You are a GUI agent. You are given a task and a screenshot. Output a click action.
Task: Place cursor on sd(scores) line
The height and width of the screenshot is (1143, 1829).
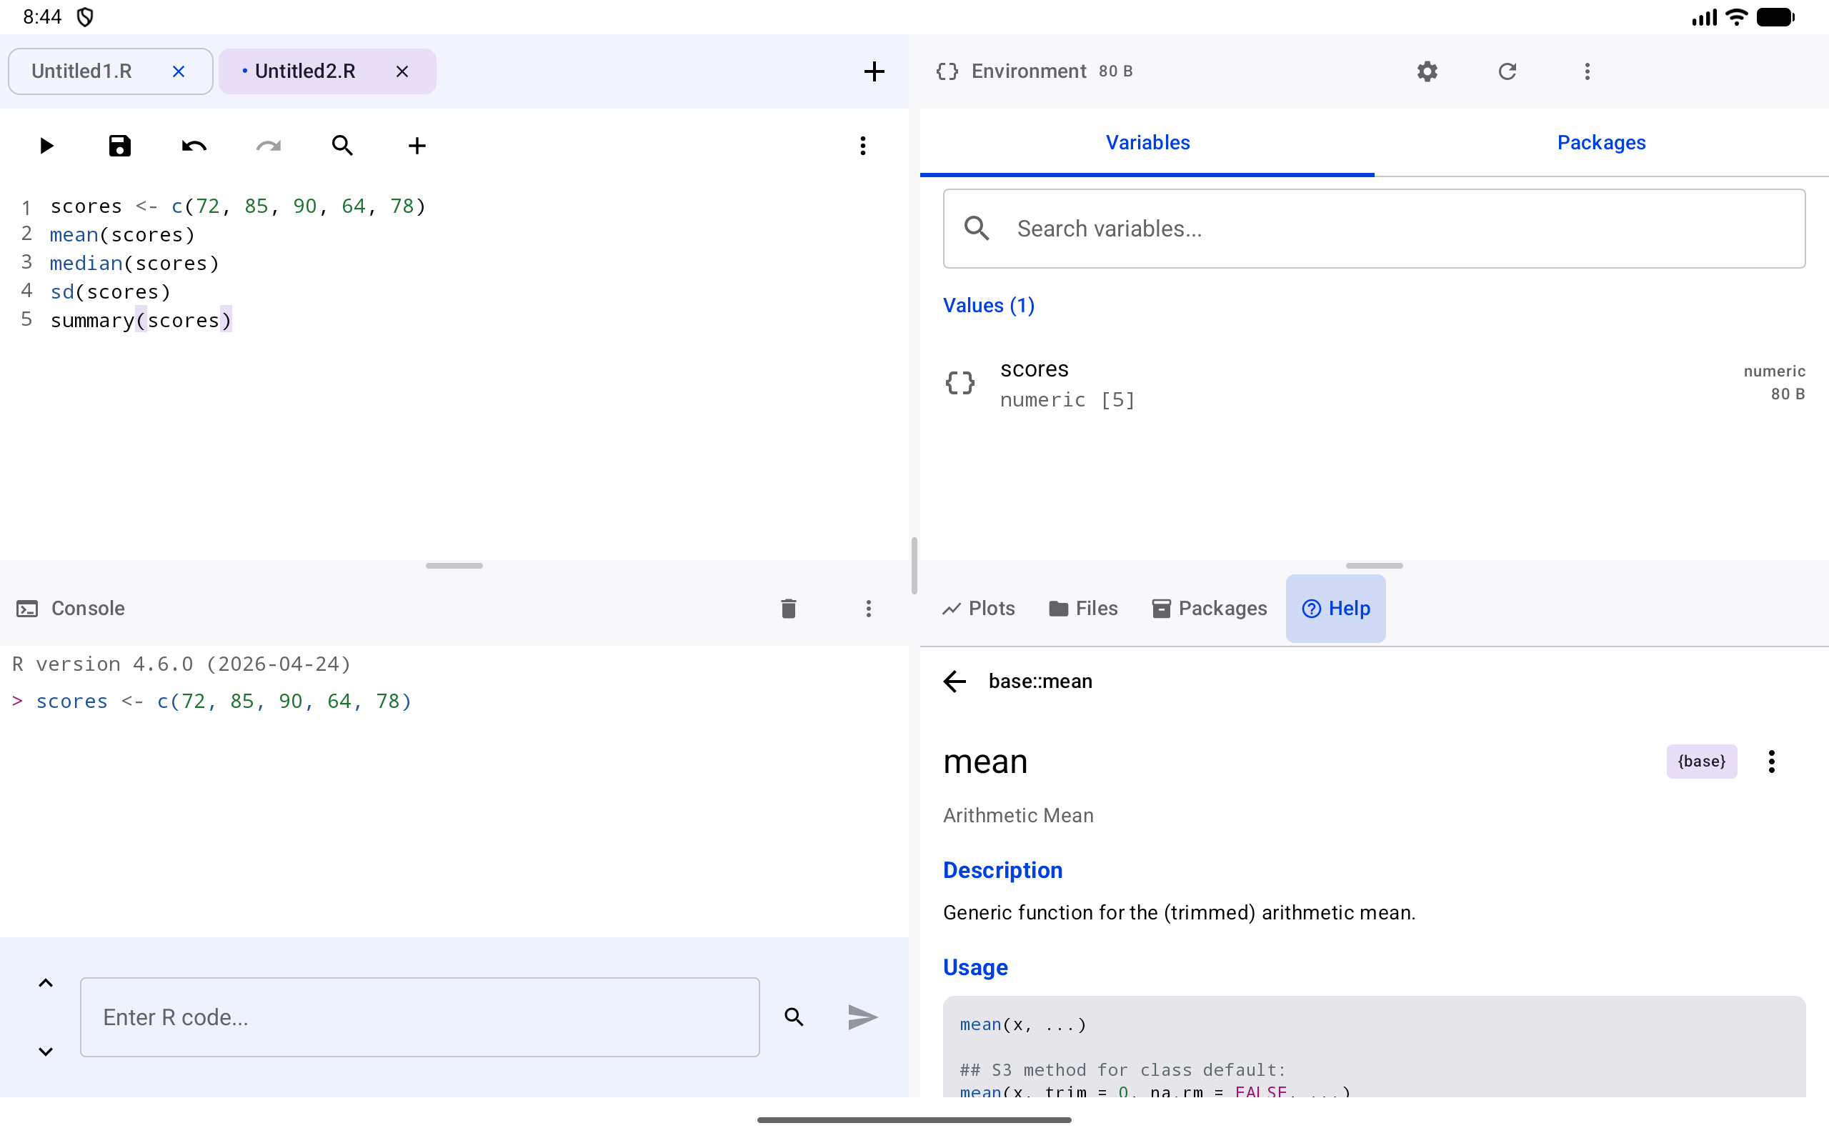click(x=110, y=293)
